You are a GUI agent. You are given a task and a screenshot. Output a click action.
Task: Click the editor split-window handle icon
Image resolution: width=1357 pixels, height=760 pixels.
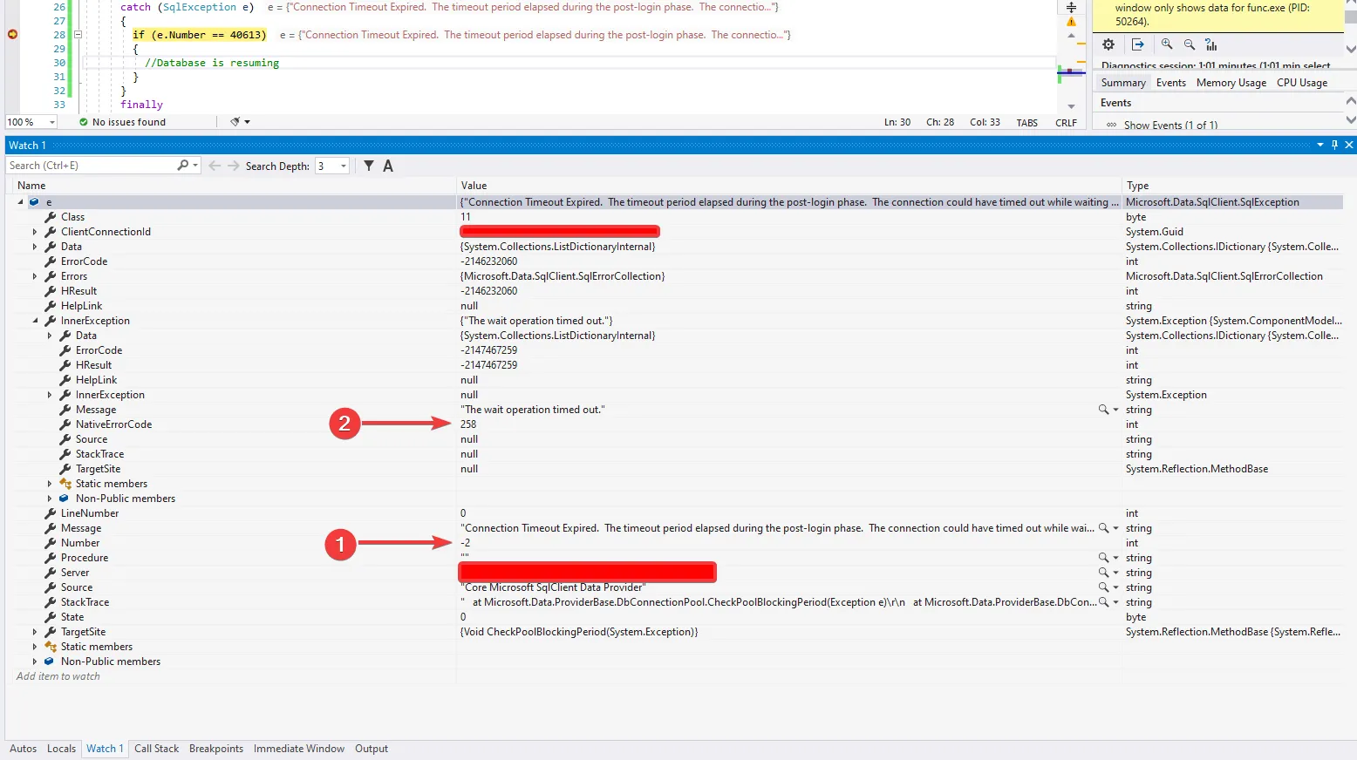1071,7
